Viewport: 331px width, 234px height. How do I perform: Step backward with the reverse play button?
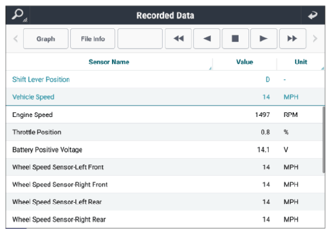[207, 39]
